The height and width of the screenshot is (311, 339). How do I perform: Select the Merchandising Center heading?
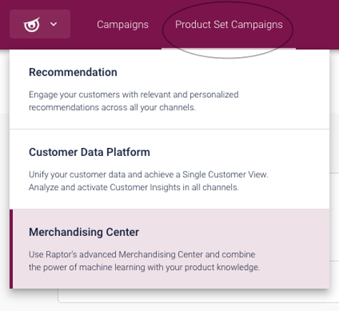coord(84,232)
